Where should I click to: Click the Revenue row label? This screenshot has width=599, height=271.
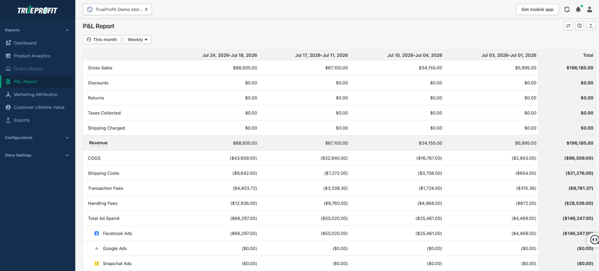coord(98,143)
